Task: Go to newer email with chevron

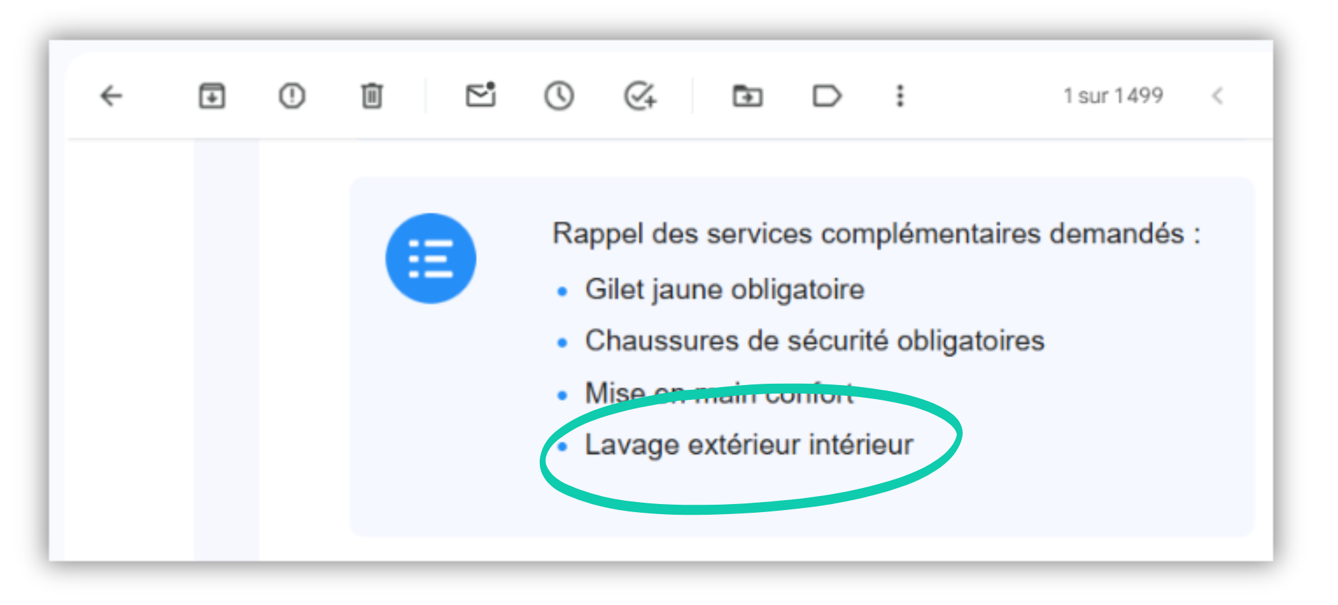Action: click(x=1218, y=96)
